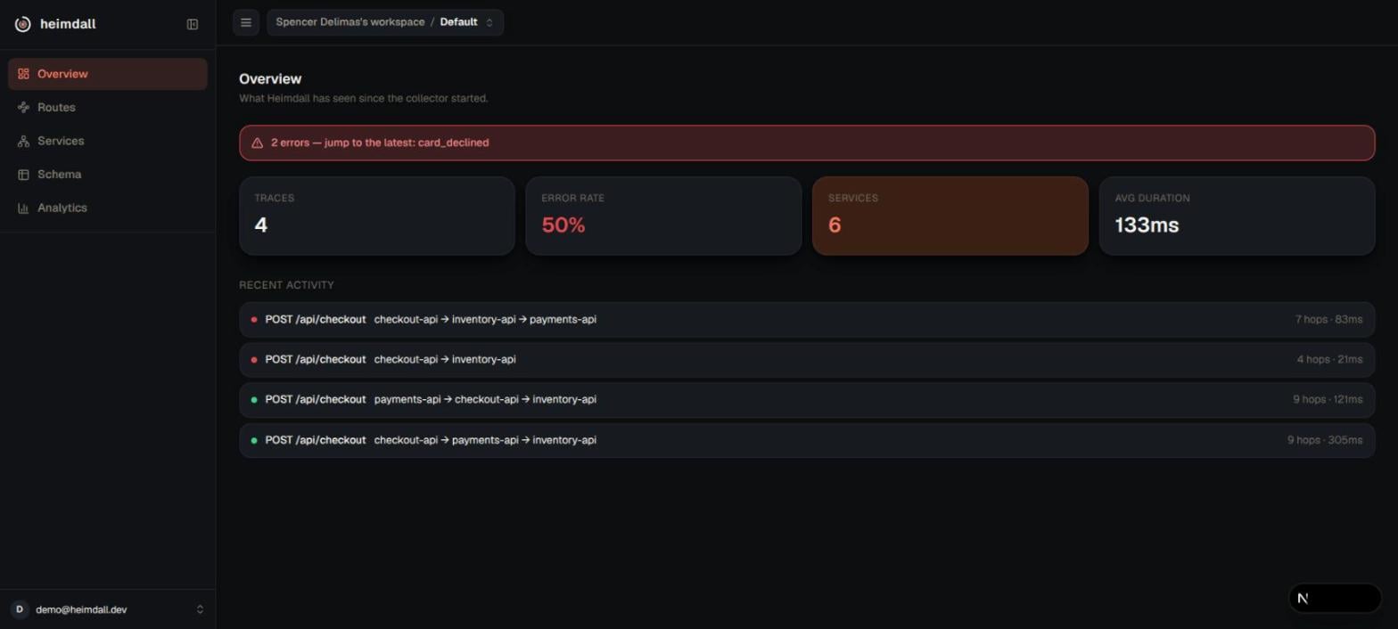Open the Services page
The height and width of the screenshot is (629, 1398).
click(x=108, y=141)
